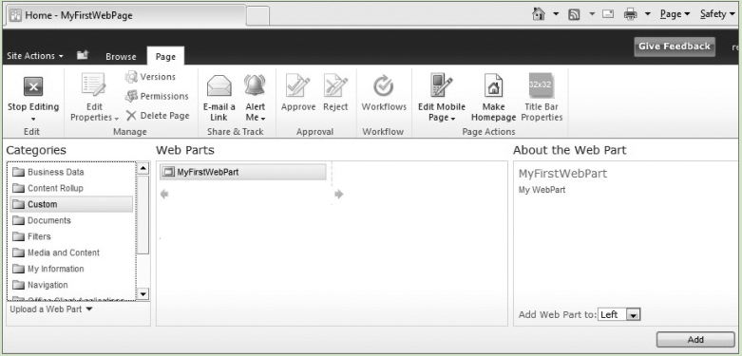The image size is (742, 356).
Task: Click the Approve icon
Action: tap(298, 85)
